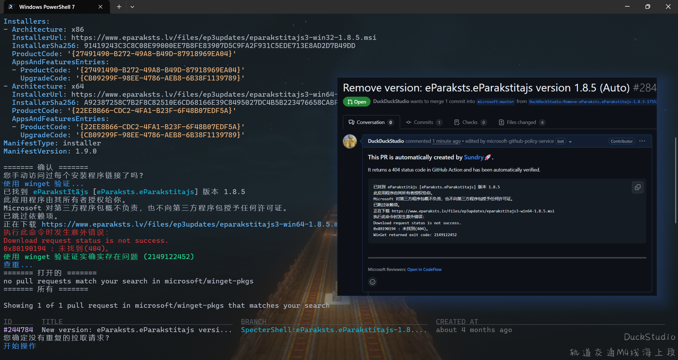Expand the comment edit history dropdown arrow
The image size is (678, 360).
coord(570,142)
